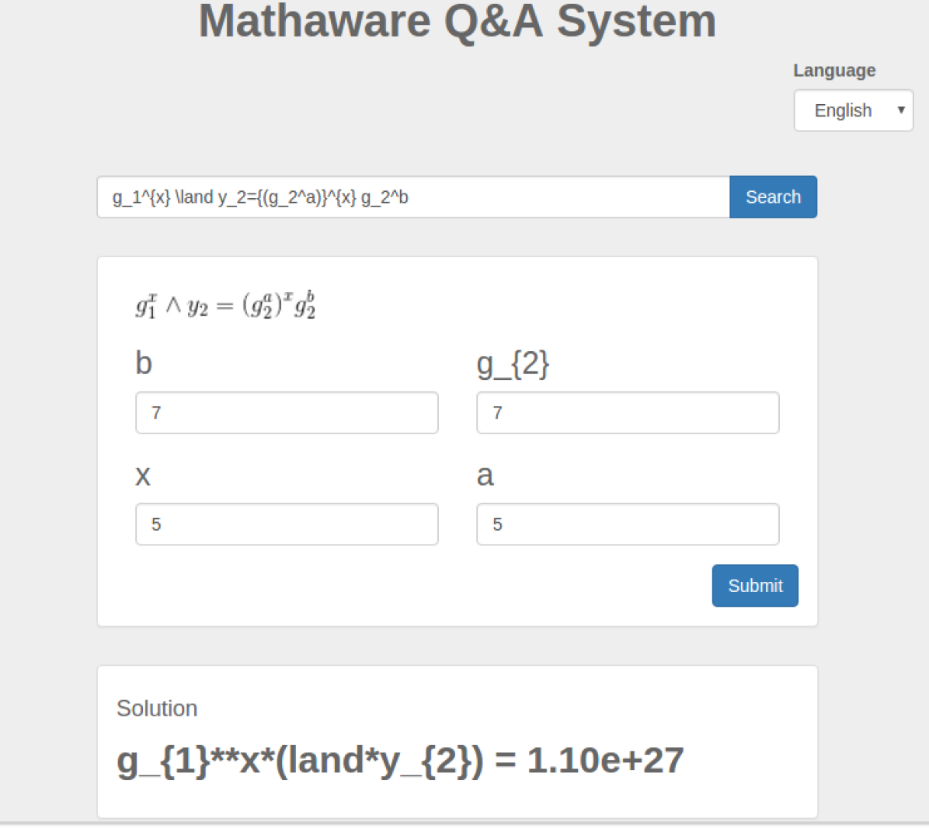The image size is (929, 829).
Task: Click the g_{1}**x*(land*y_{2}) solution expression
Action: click(x=300, y=761)
